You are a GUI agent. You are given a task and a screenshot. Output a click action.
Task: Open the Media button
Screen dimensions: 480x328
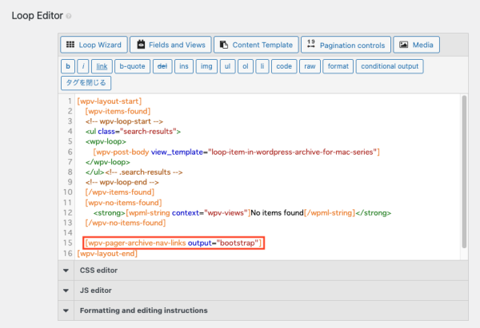[416, 45]
